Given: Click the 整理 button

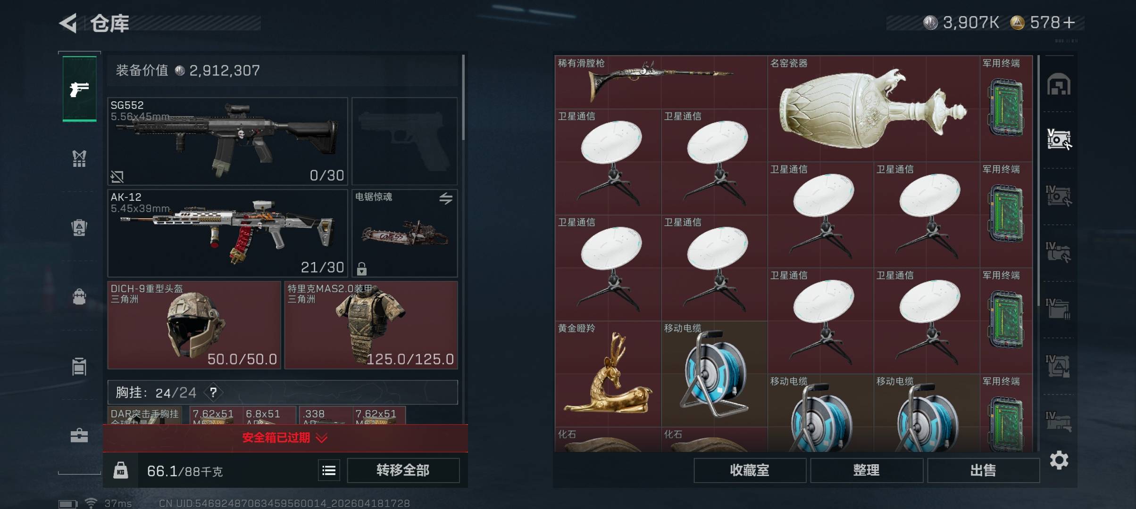Looking at the screenshot, I should [x=867, y=470].
